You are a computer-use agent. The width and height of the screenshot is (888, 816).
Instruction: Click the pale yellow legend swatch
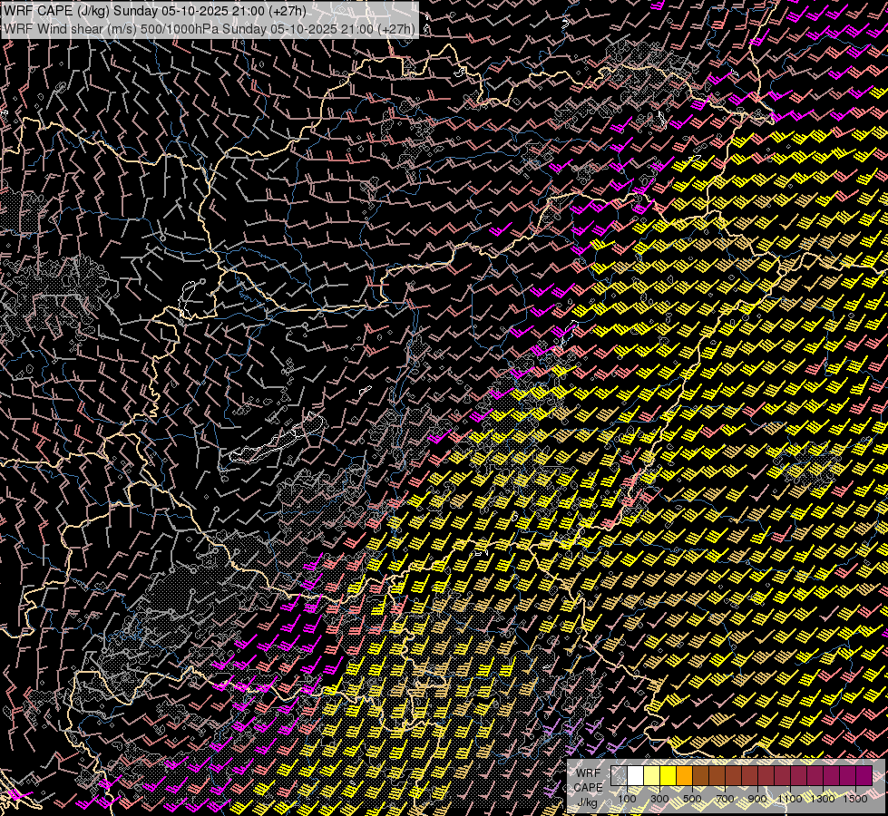point(652,775)
